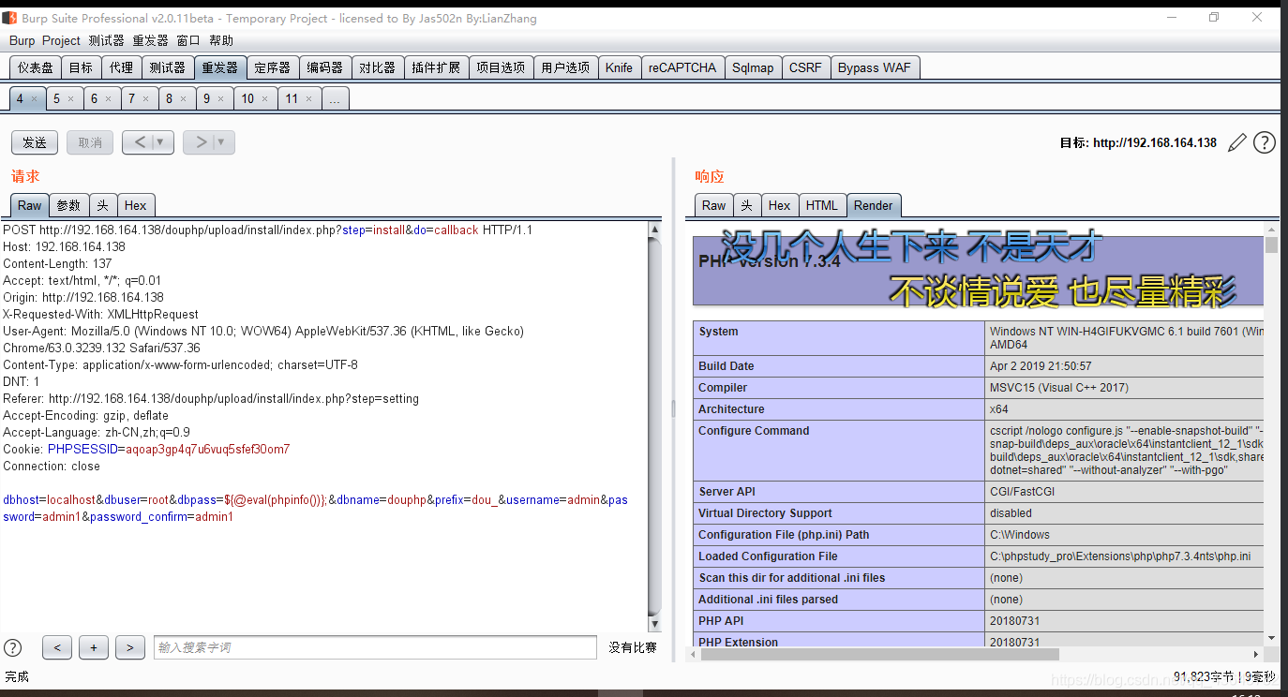Close repeater tab 11
The width and height of the screenshot is (1288, 697).
point(308,98)
